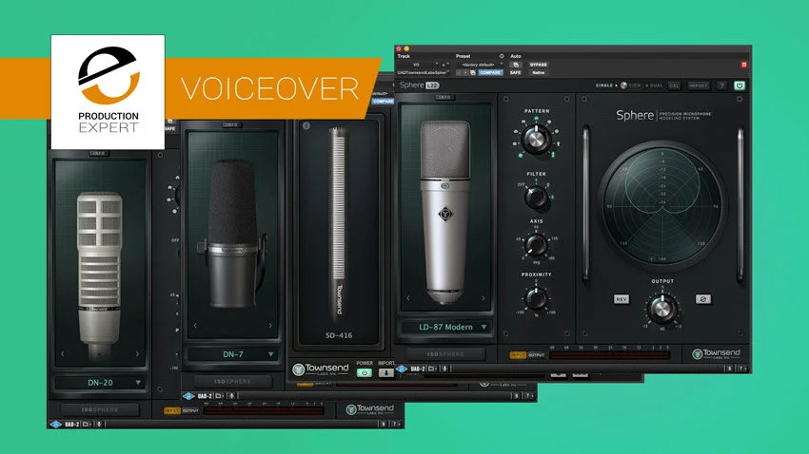
Task: Toggle the INPUT meter button in LD-87 window
Action: (518, 355)
